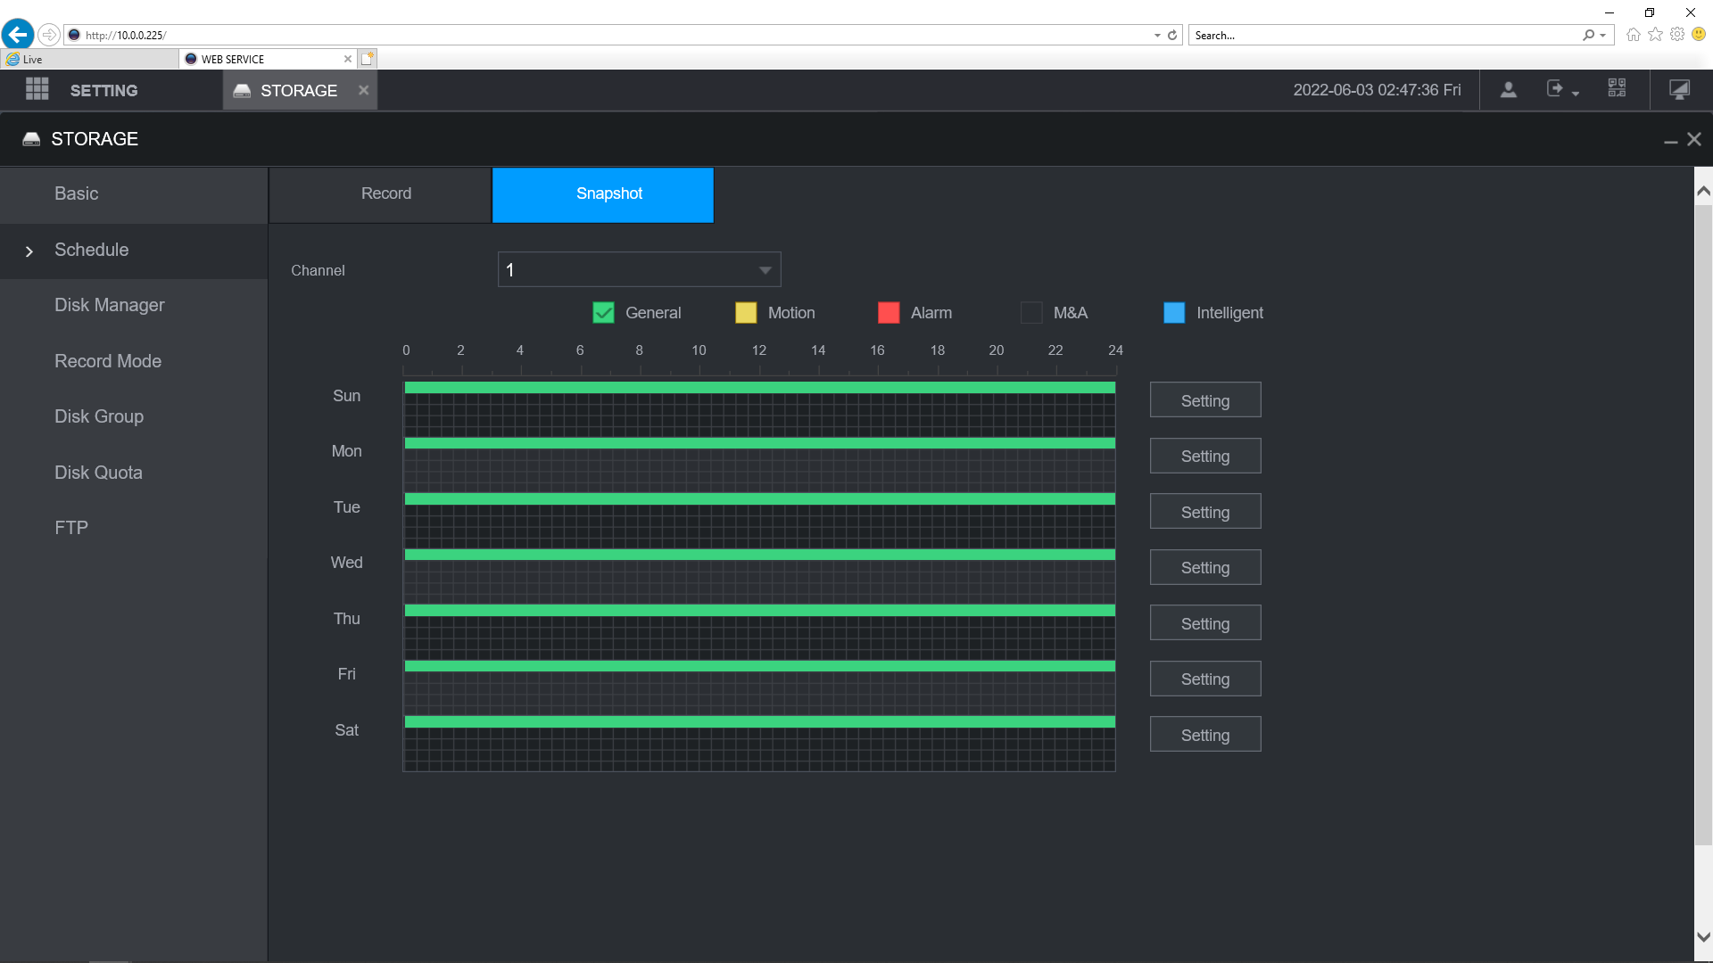This screenshot has width=1713, height=963.
Task: Toggle the Intelligent checkbox
Action: pyautogui.click(x=1174, y=313)
